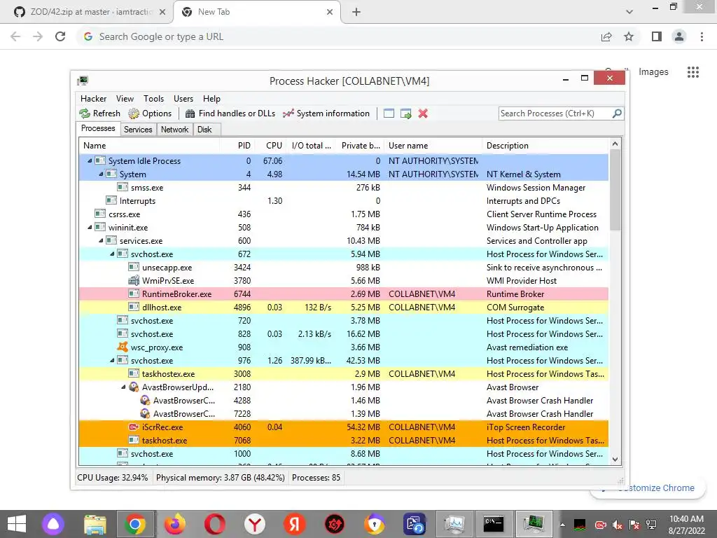The height and width of the screenshot is (538, 717).
Task: Open System information
Action: [x=326, y=113]
